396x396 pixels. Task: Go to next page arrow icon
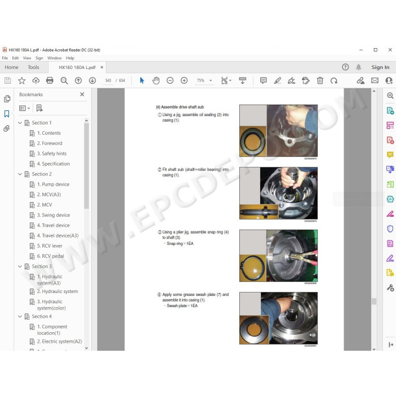pyautogui.click(x=92, y=80)
